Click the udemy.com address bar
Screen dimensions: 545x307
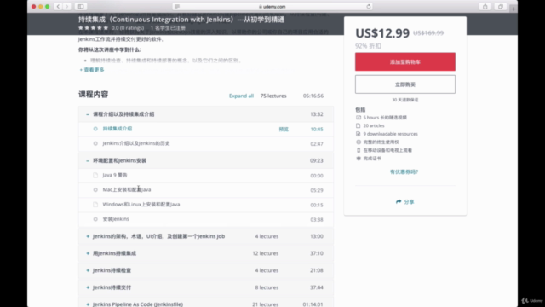coord(272,6)
